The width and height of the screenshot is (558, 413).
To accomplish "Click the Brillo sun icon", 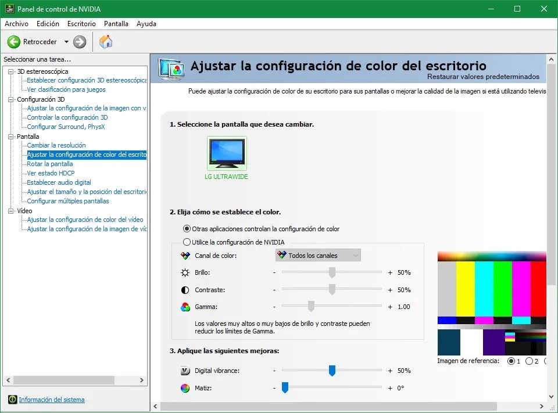I will [x=185, y=272].
